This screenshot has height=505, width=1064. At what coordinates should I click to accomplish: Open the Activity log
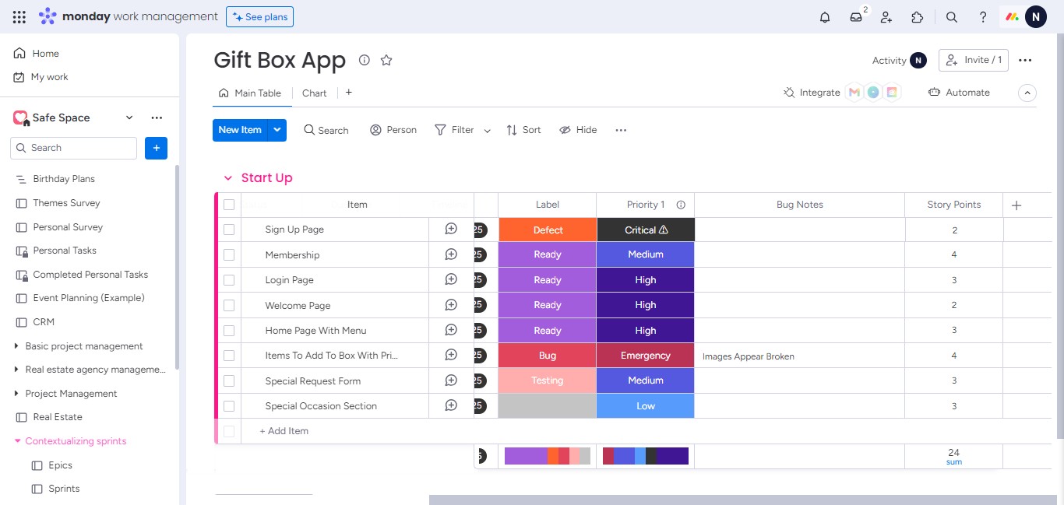click(x=899, y=60)
